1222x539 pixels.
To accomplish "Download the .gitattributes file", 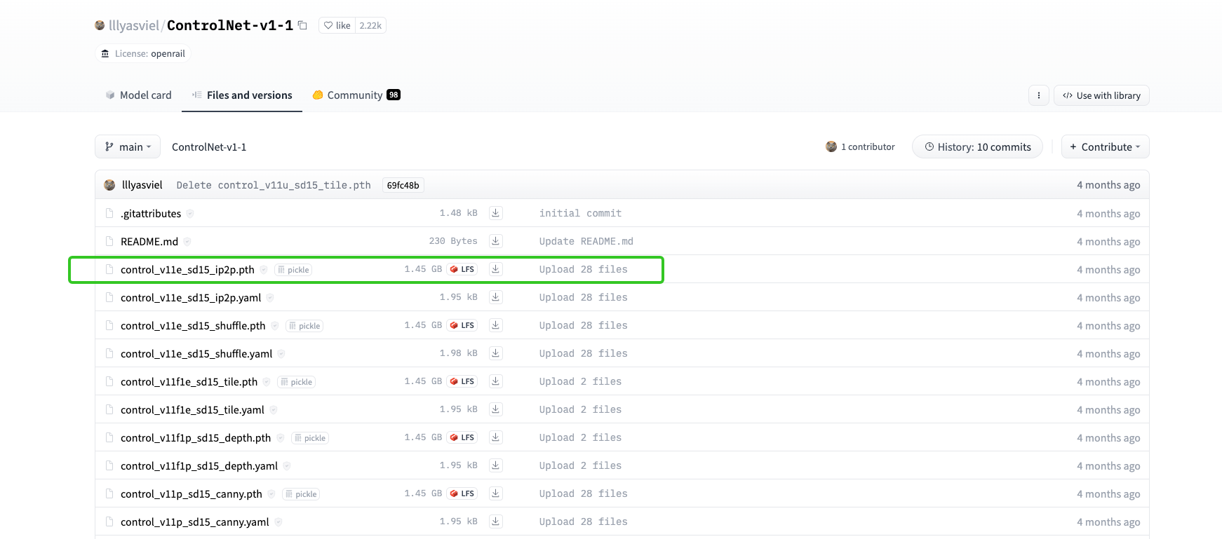I will pos(495,213).
